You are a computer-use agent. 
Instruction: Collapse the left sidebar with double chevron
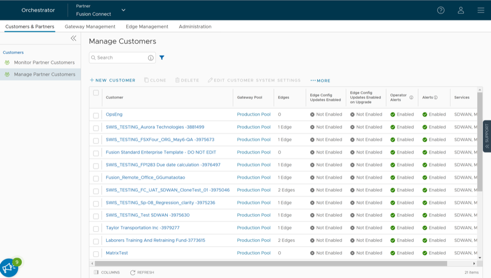tap(73, 38)
